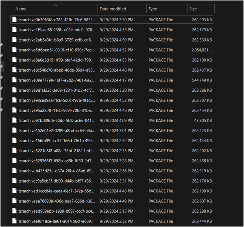Sort by Type column header
Screen dimensions: 244x227
pos(152,9)
